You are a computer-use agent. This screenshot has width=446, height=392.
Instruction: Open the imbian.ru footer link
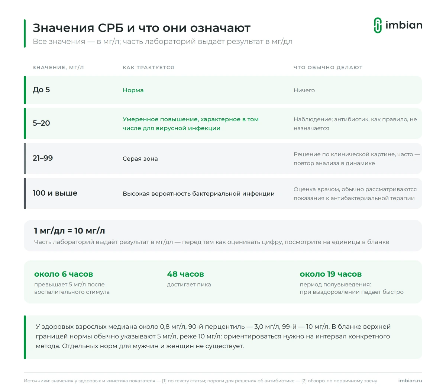click(410, 381)
